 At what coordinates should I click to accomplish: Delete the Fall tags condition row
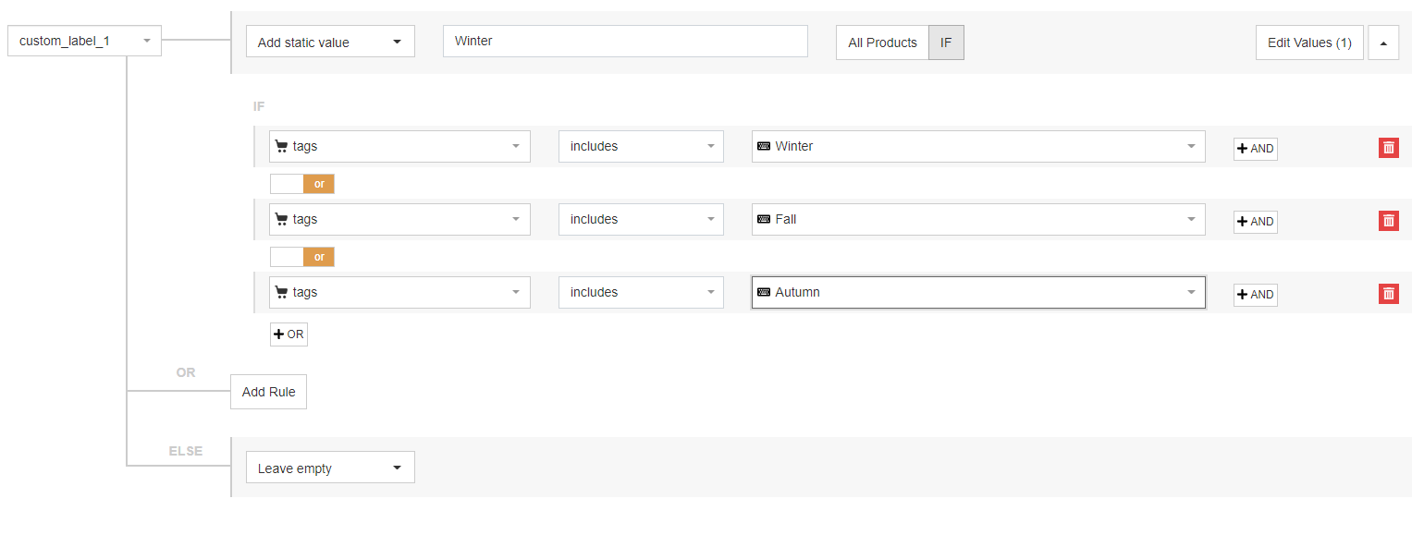1388,220
